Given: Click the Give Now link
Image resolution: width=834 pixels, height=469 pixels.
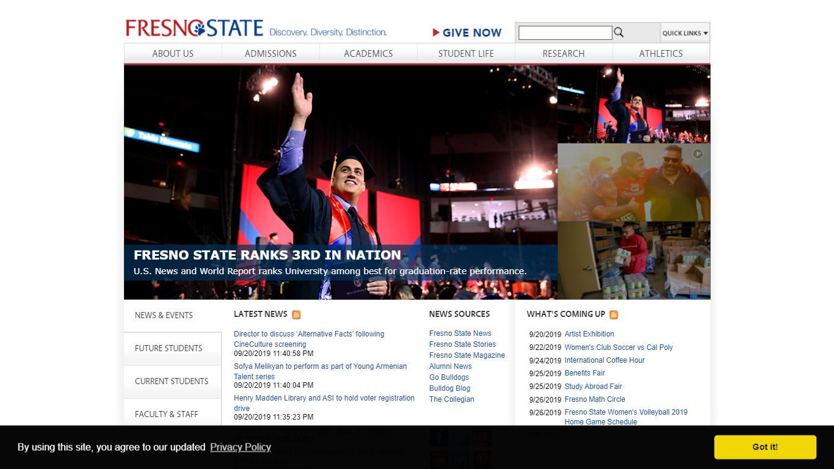Looking at the screenshot, I should click(x=467, y=33).
